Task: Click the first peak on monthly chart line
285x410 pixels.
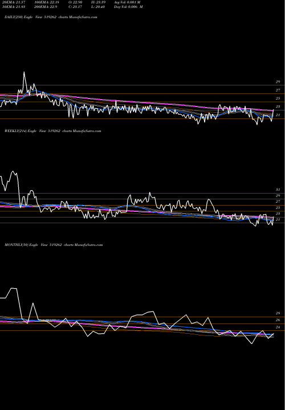Action: click(14, 288)
